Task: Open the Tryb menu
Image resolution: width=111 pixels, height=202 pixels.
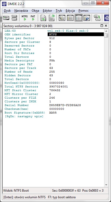Action: click(x=59, y=11)
